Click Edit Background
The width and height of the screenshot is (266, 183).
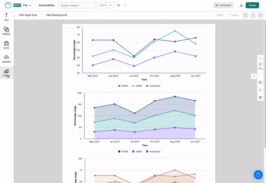coord(56,15)
